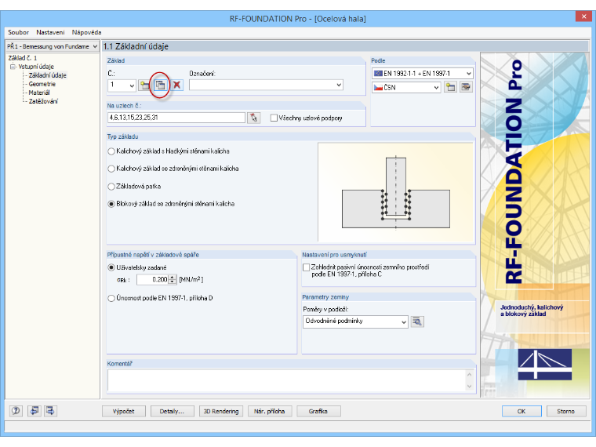
Task: Open the Nastavení menu
Action: click(x=50, y=32)
